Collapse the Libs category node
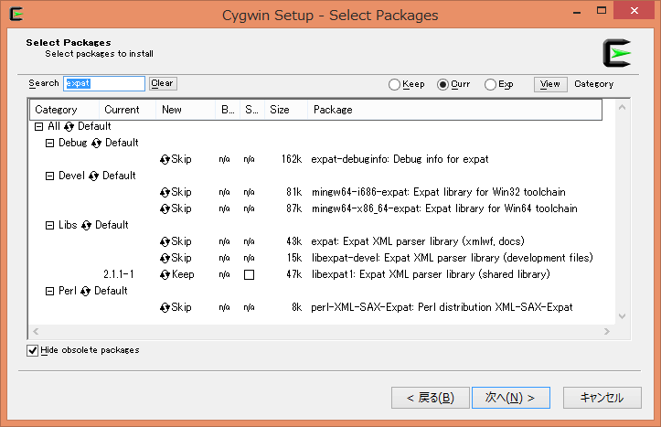 (49, 226)
